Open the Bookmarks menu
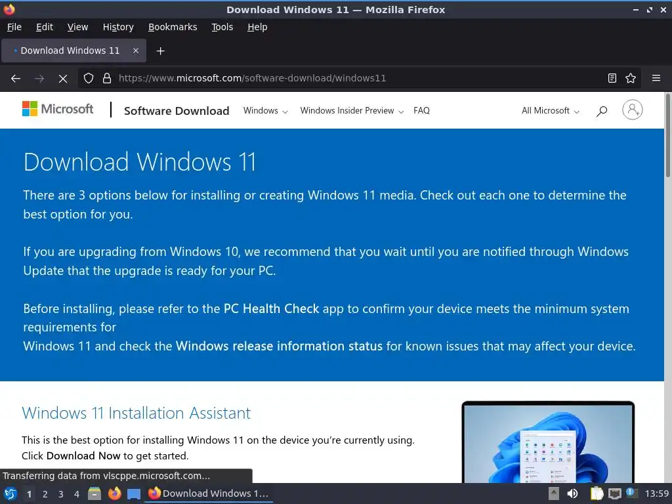Screen dimensions: 672x504 click(173, 27)
